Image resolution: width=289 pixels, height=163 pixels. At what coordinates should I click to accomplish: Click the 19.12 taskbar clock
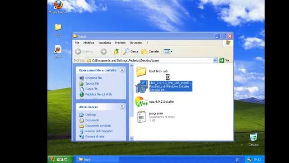pyautogui.click(x=257, y=159)
